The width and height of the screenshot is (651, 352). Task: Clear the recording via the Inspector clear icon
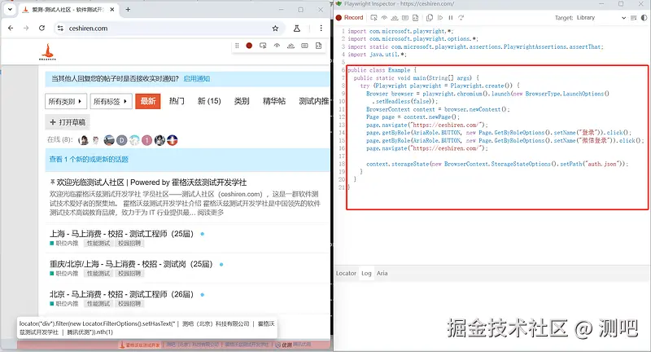(634, 17)
